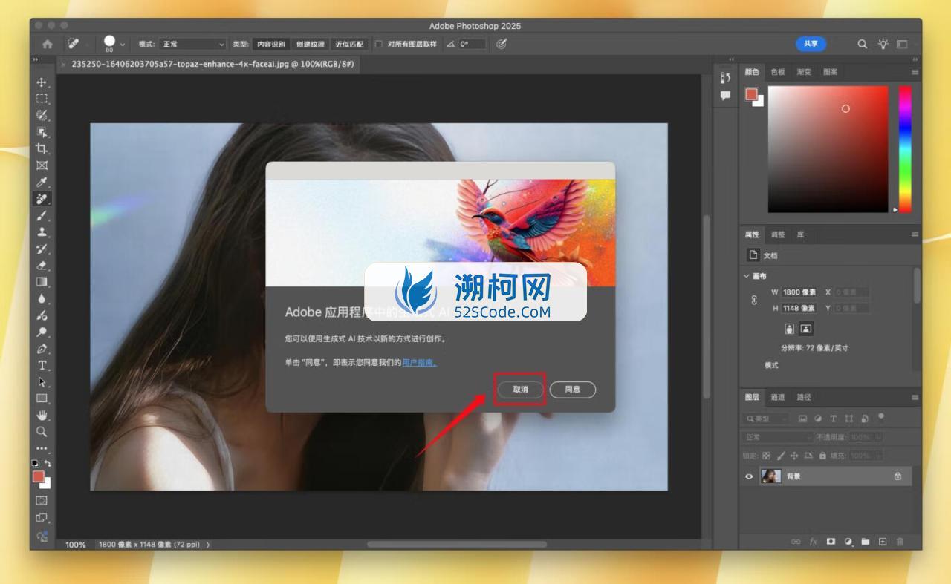Open the 用户指南 link
Screen dimensions: 951x584
point(419,362)
